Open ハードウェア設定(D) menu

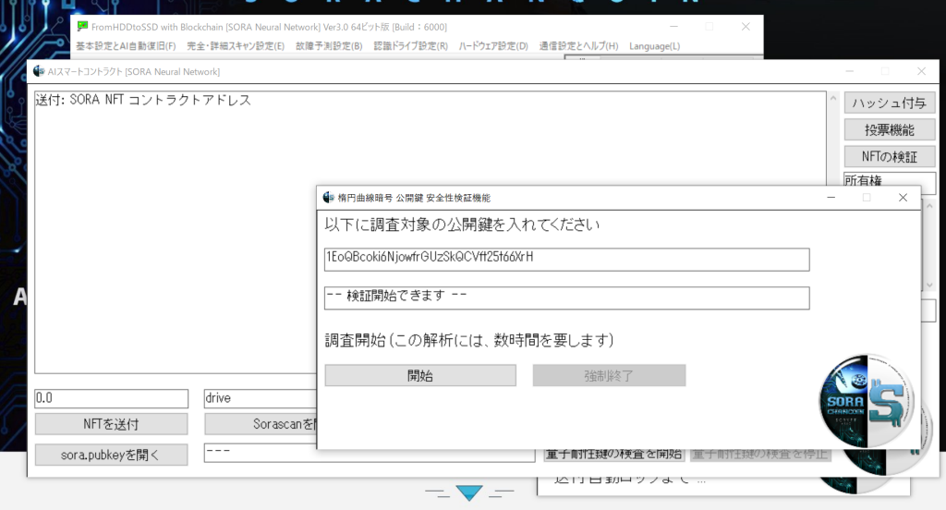pos(493,46)
